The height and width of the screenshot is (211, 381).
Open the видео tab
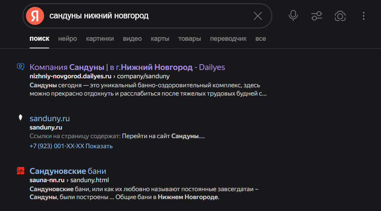click(x=132, y=39)
